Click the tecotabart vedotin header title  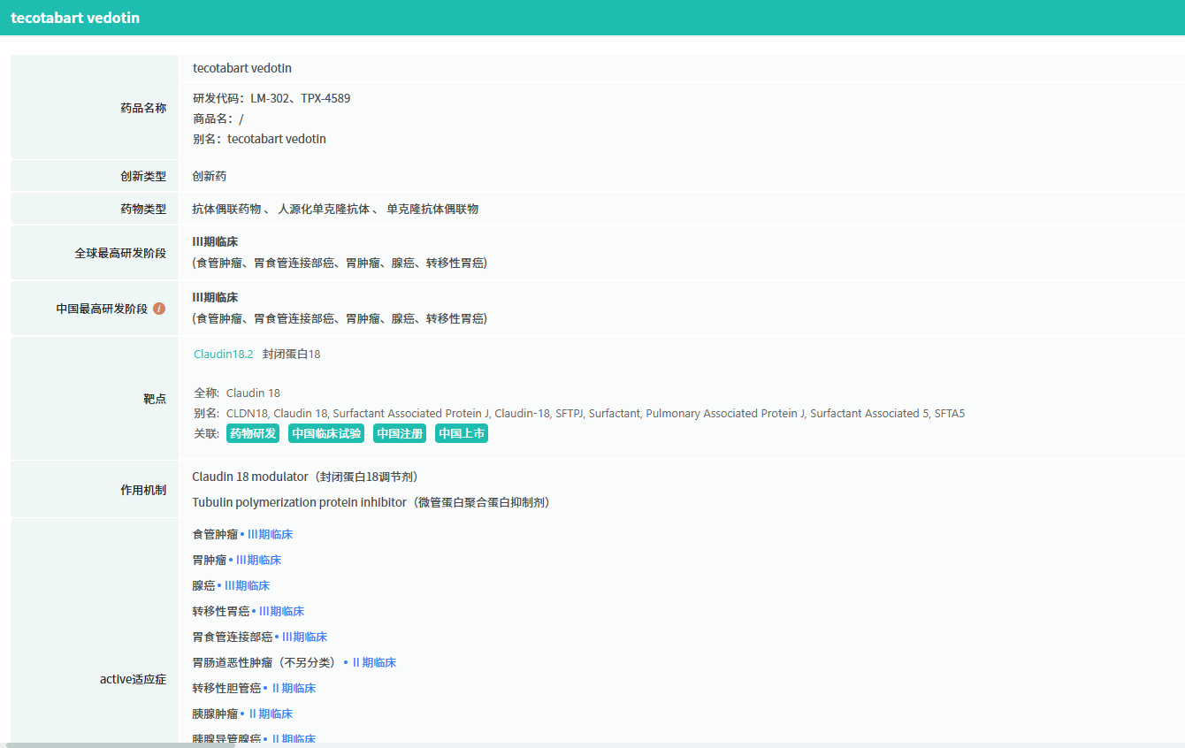pyautogui.click(x=75, y=18)
